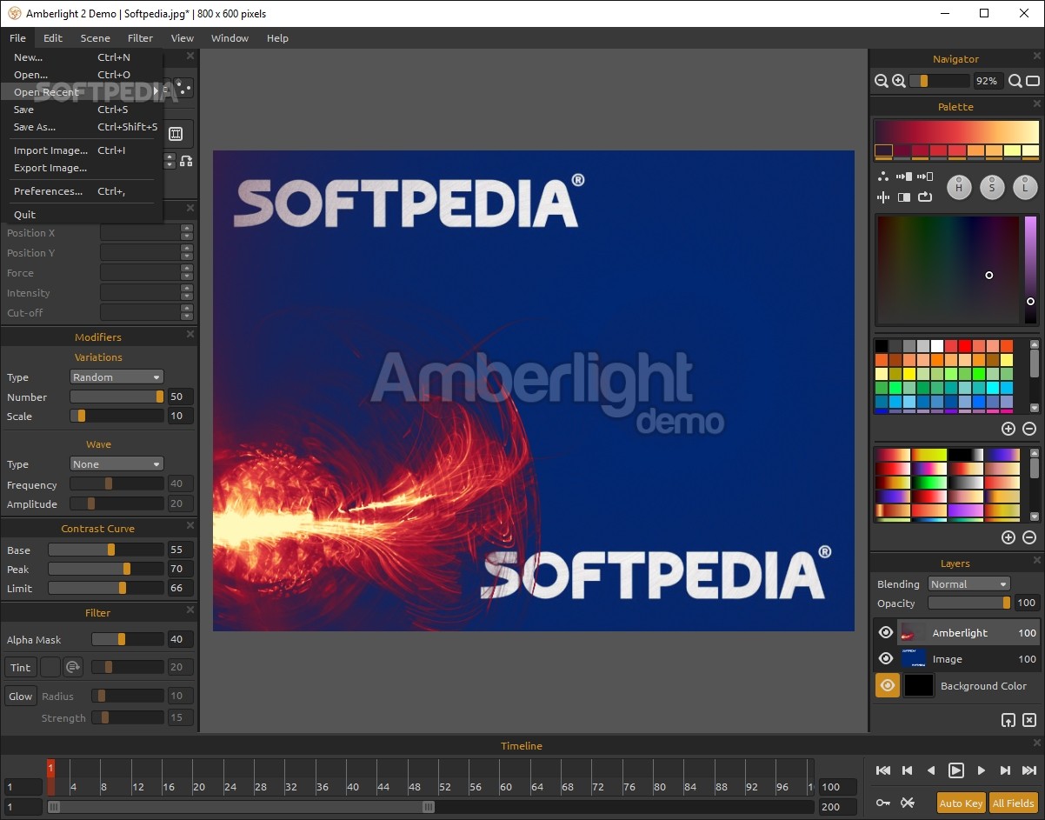Click the Background Color black swatch
Screen dimensions: 1045x820
pos(919,685)
